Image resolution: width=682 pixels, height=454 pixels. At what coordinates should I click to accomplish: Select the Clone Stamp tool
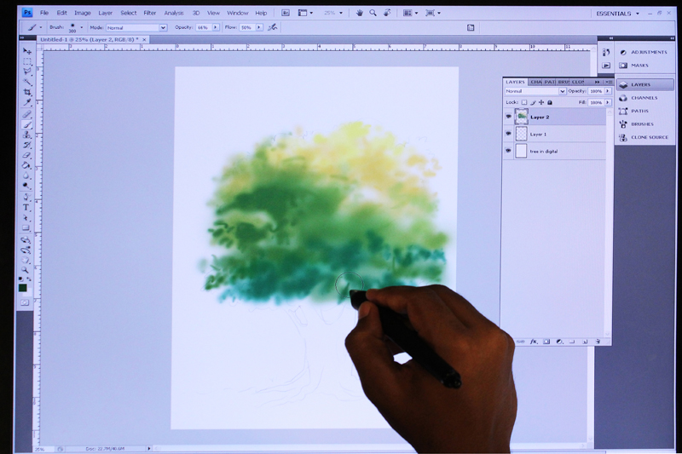(x=27, y=135)
